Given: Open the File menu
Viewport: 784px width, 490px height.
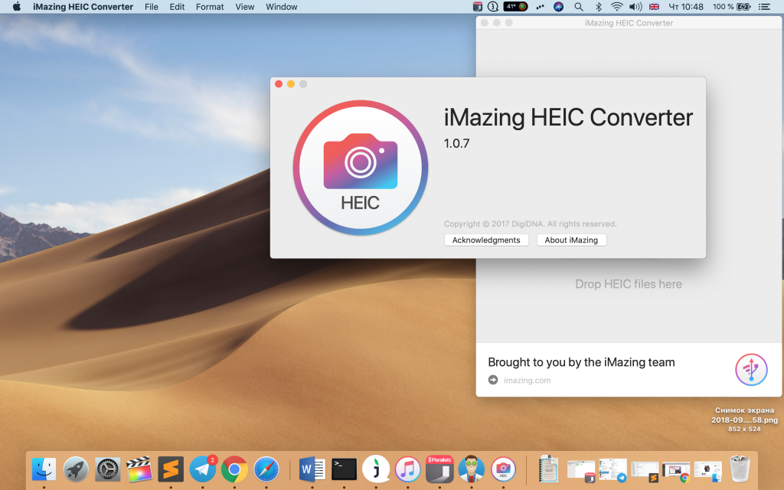Looking at the screenshot, I should click(152, 7).
